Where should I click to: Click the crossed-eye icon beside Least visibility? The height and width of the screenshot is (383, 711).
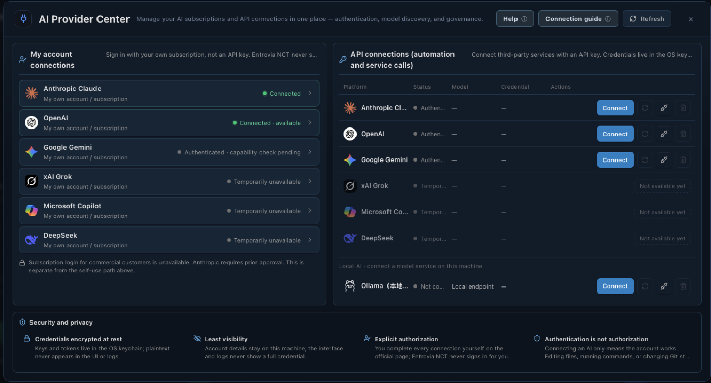pos(197,339)
